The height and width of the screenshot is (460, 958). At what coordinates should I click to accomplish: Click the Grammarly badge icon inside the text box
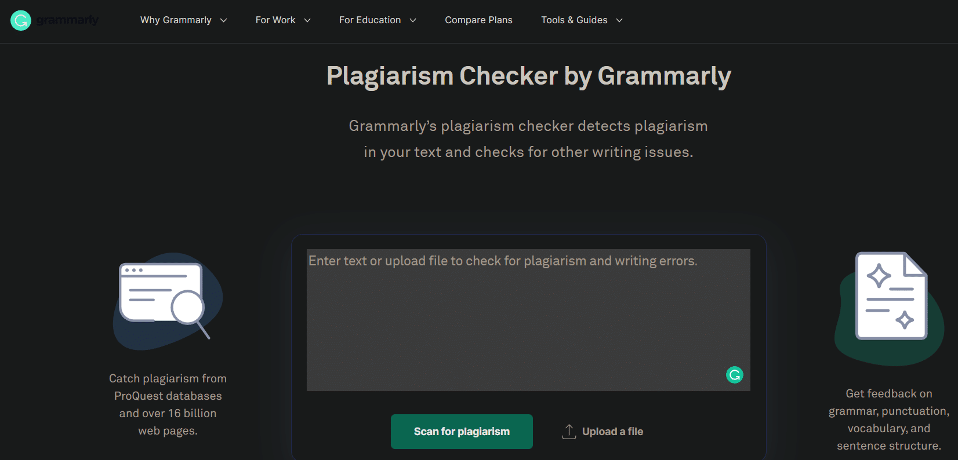[735, 375]
